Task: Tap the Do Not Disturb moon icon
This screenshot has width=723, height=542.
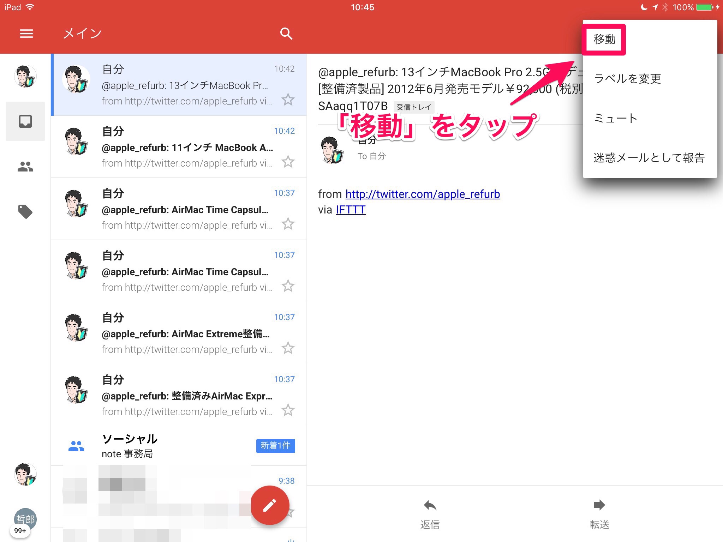Action: [x=644, y=7]
